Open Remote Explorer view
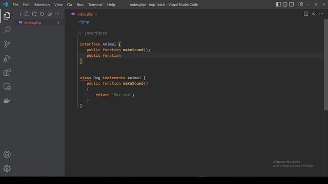This screenshot has height=184, width=328. [x=7, y=86]
